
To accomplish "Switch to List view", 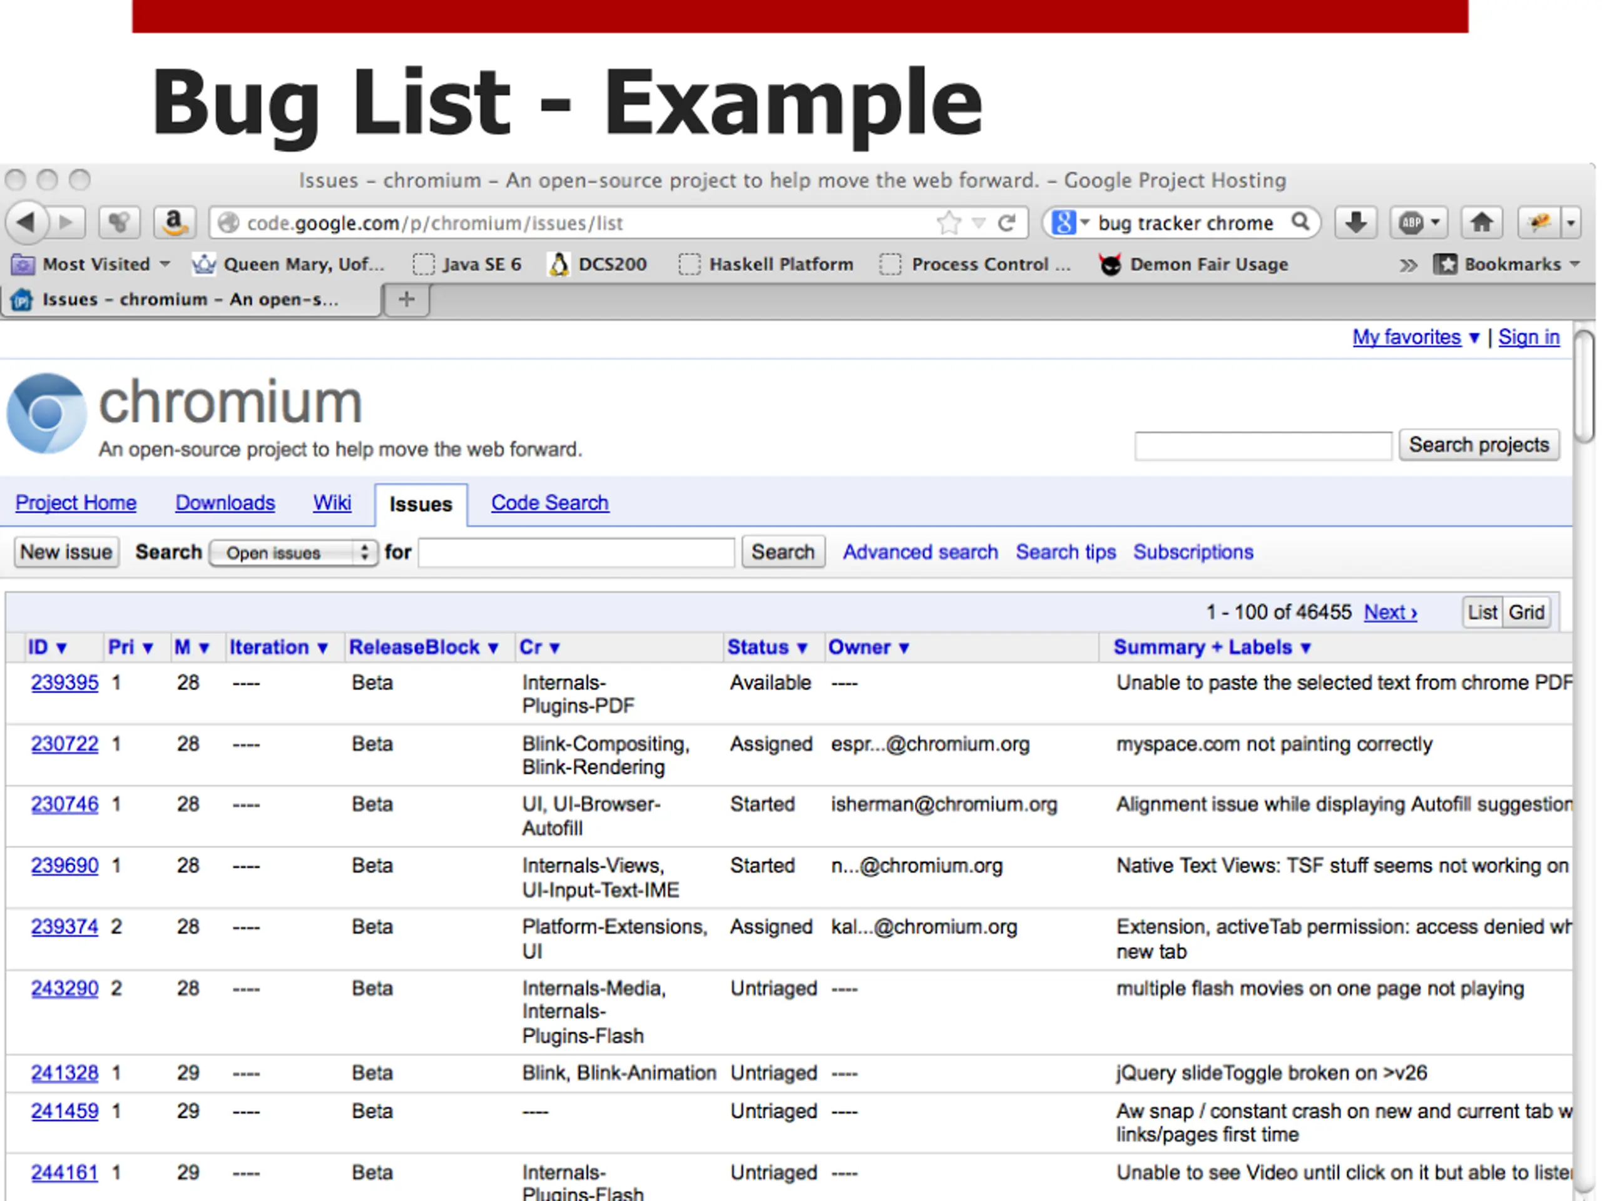I will 1482,612.
